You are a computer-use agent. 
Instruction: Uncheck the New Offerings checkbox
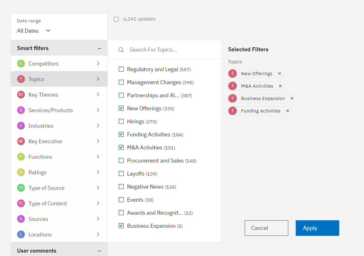(x=121, y=108)
